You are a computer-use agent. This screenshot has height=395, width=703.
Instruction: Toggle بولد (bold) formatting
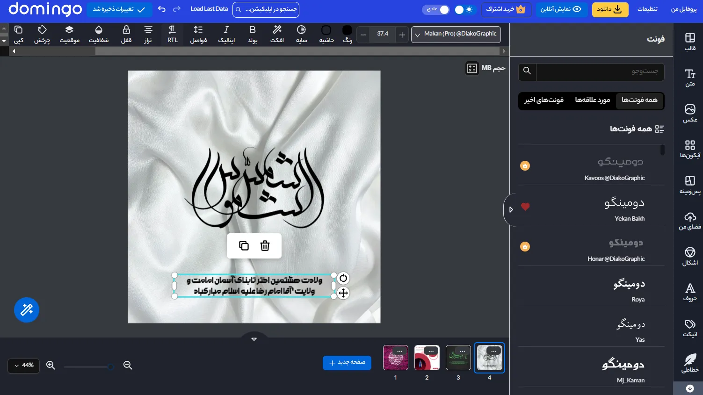click(x=253, y=34)
